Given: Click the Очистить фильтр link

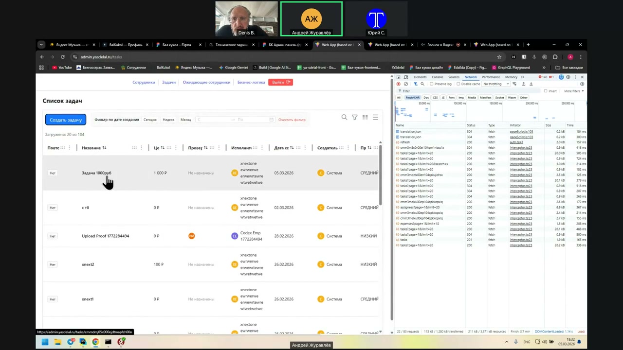Looking at the screenshot, I should (292, 120).
